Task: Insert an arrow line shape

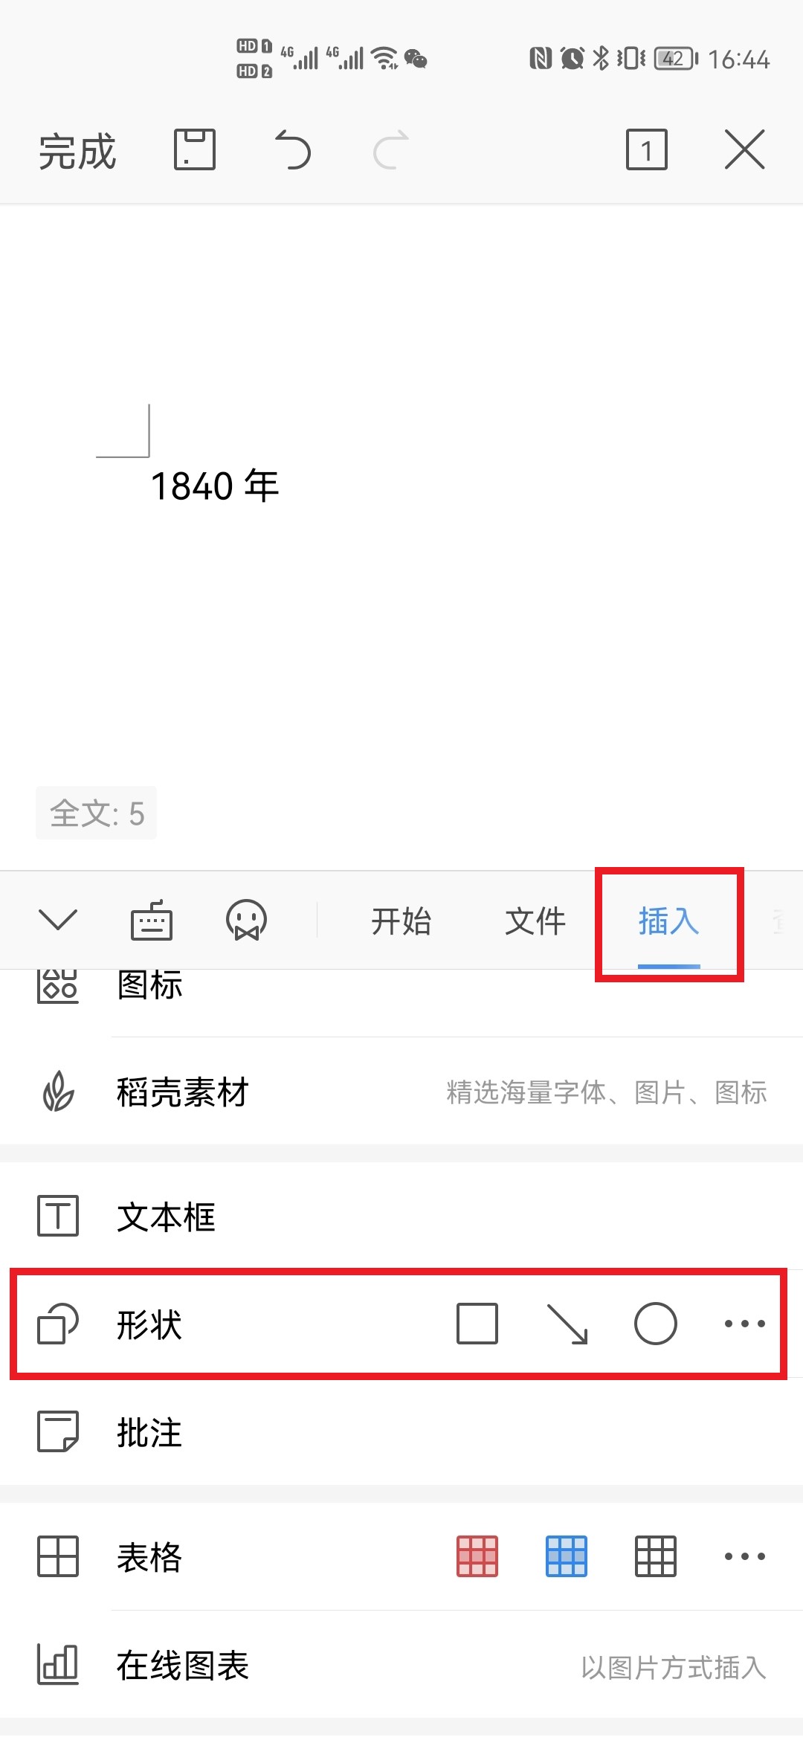Action: click(567, 1324)
